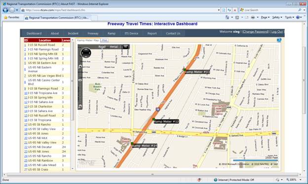Collapse the map control bar chevron
This screenshot has width=308, height=184.
(125, 46)
